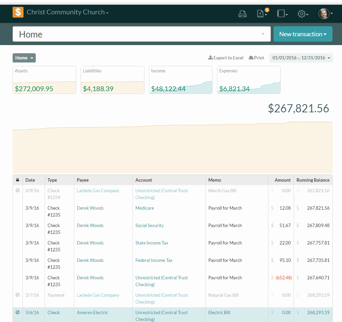Click void icon on Ameren Electric row
Viewport: 342px width, 322px height.
click(x=18, y=312)
